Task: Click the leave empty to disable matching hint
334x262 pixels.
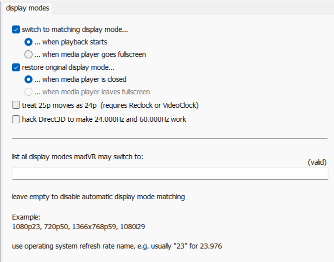Action: point(98,197)
